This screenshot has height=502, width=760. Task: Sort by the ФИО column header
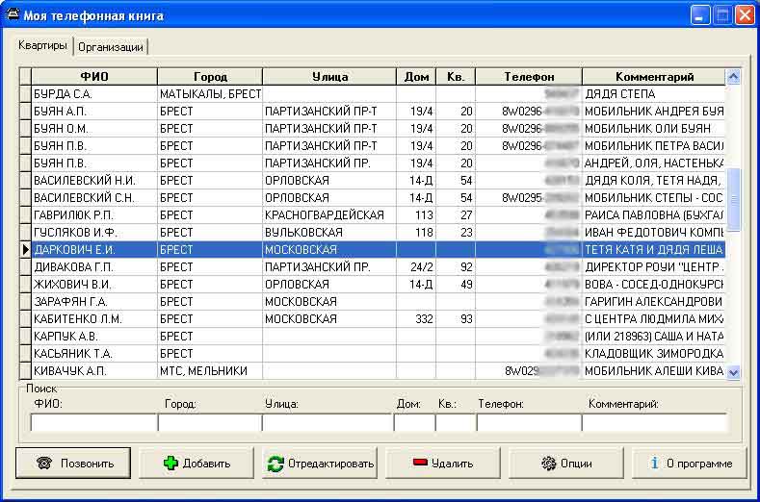click(x=94, y=77)
